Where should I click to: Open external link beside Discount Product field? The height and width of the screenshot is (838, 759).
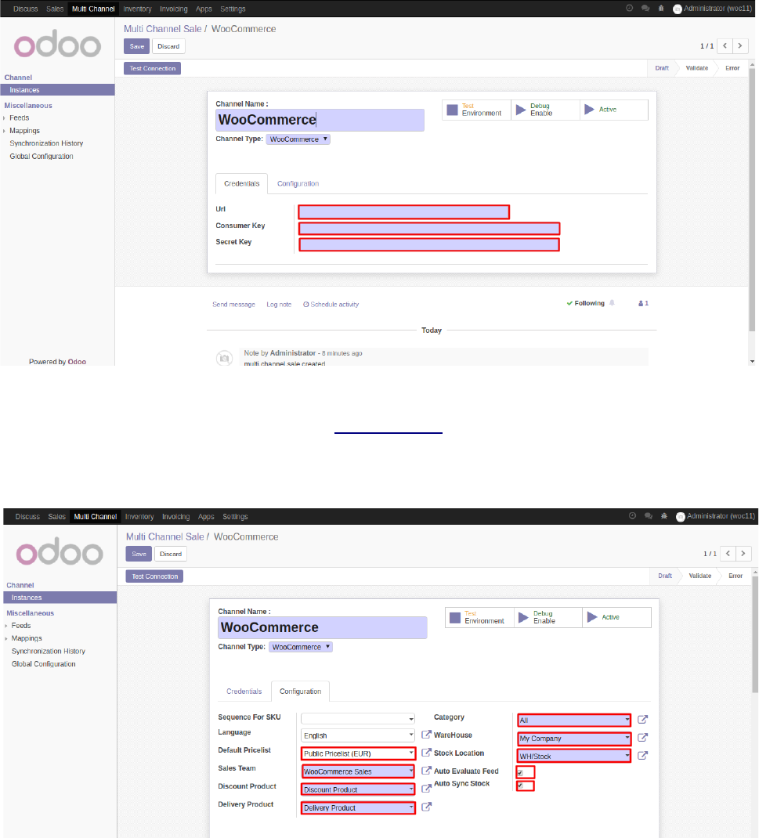(426, 789)
